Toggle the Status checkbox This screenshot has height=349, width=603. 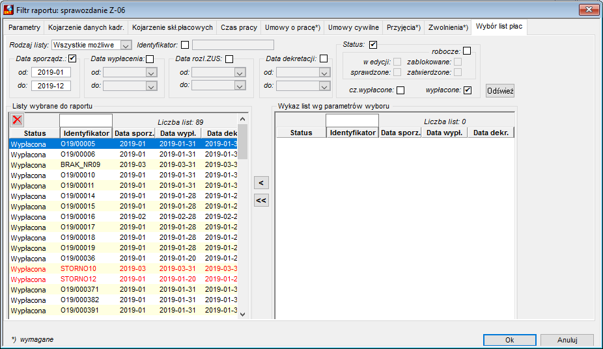click(373, 45)
